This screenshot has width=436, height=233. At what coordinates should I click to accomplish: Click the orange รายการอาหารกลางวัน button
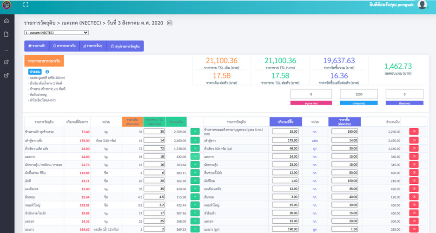point(44,61)
